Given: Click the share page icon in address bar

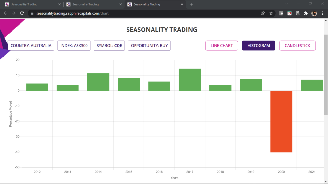Looking at the screenshot, I should pyautogui.click(x=263, y=13).
